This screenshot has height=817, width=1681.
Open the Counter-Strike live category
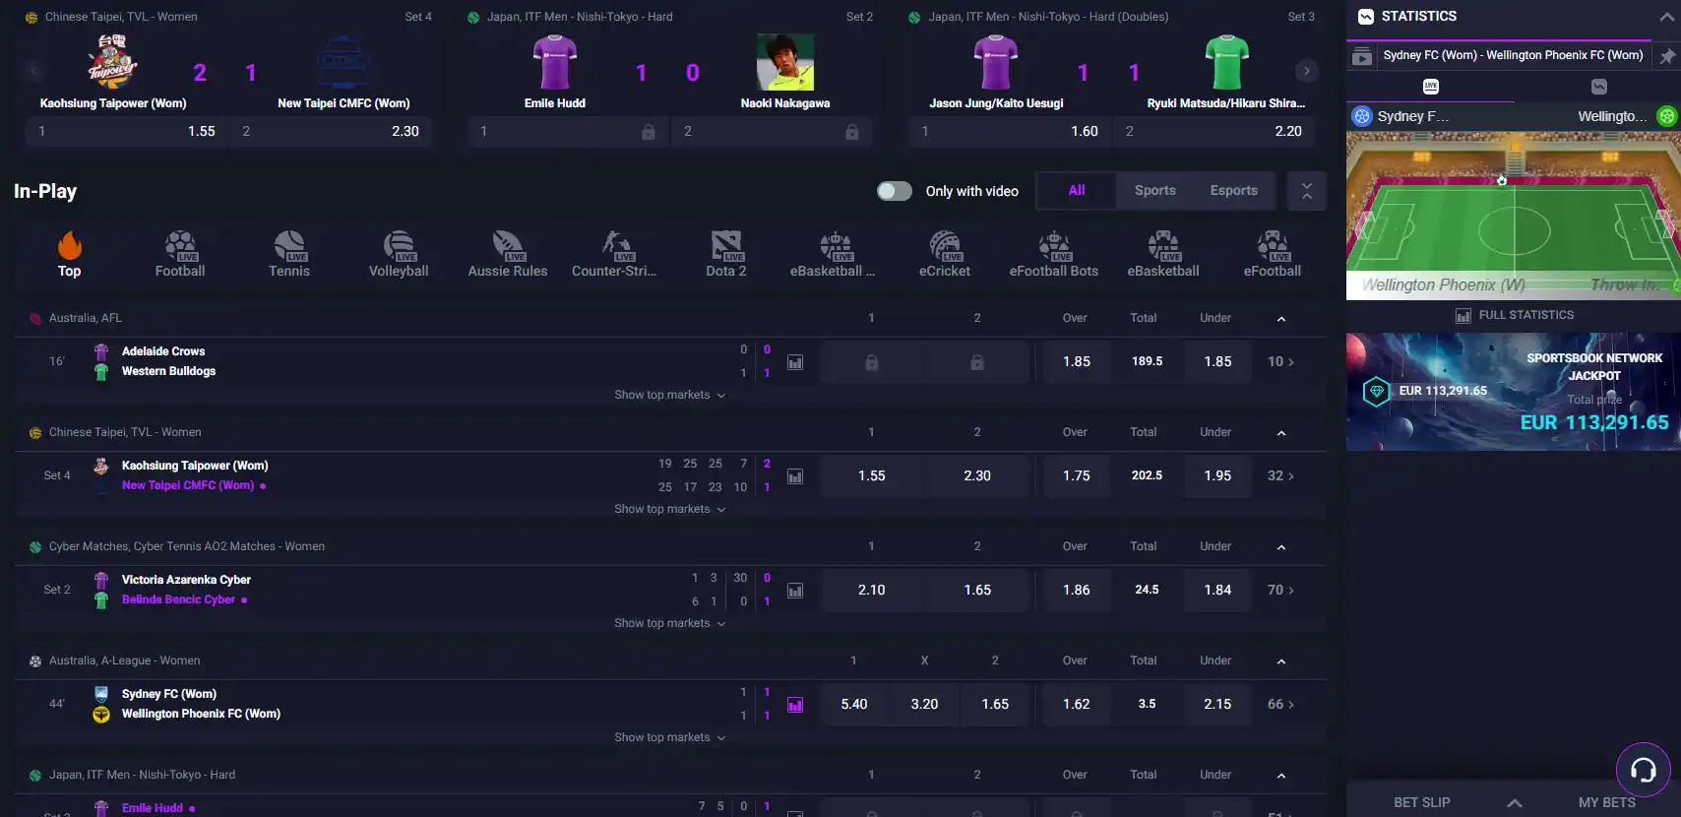614,254
